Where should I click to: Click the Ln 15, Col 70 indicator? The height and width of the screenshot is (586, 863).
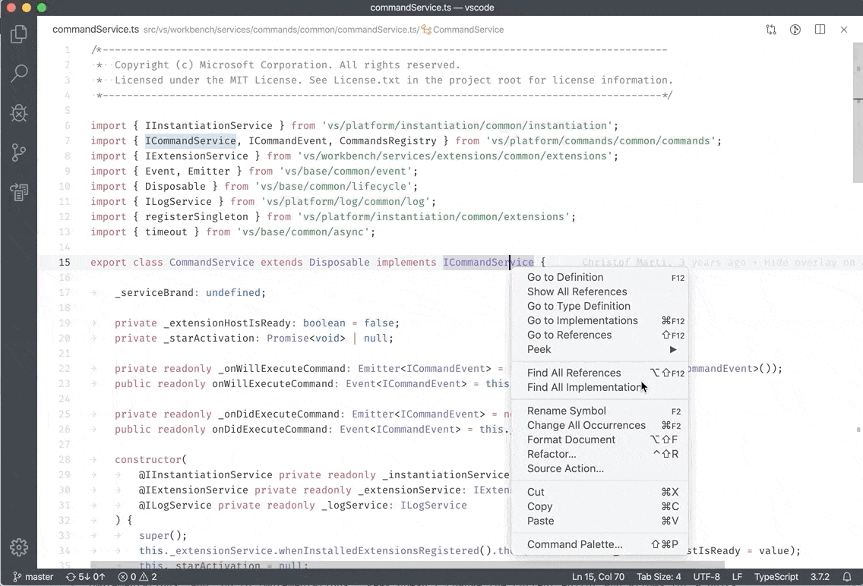point(598,577)
